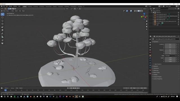Click the pan view hand icon
This screenshot has width=180, height=101.
click(147, 24)
